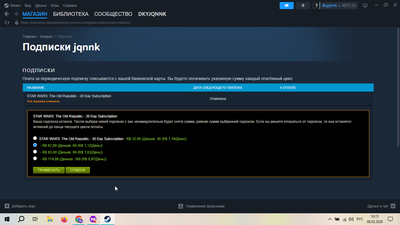400x225 pixels.
Task: Open the DKYJQNNK profile tab
Action: (x=152, y=14)
